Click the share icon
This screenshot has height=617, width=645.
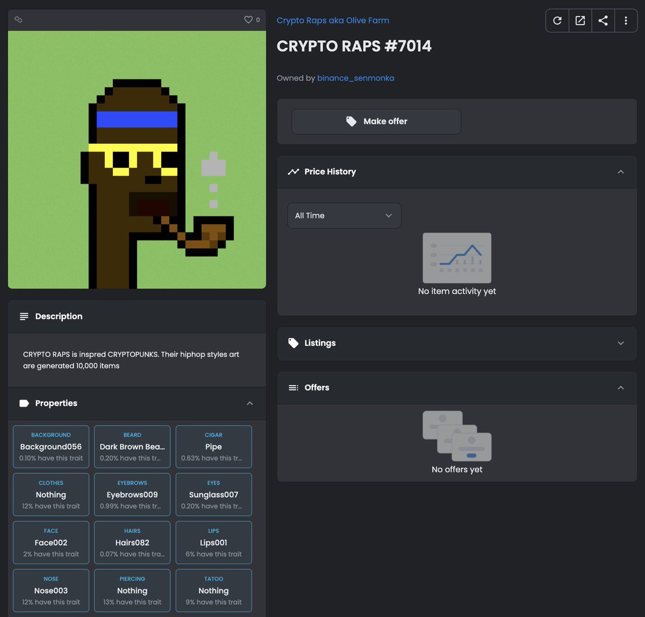click(x=603, y=20)
